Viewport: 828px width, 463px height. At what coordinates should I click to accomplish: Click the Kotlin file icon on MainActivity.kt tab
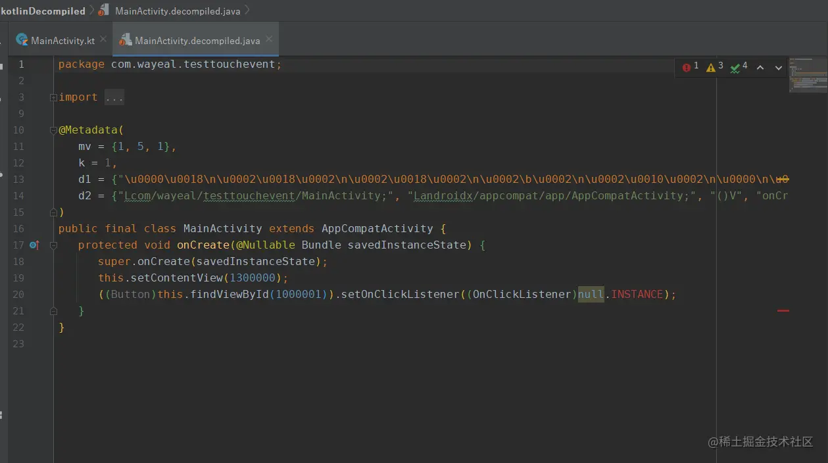[22, 39]
